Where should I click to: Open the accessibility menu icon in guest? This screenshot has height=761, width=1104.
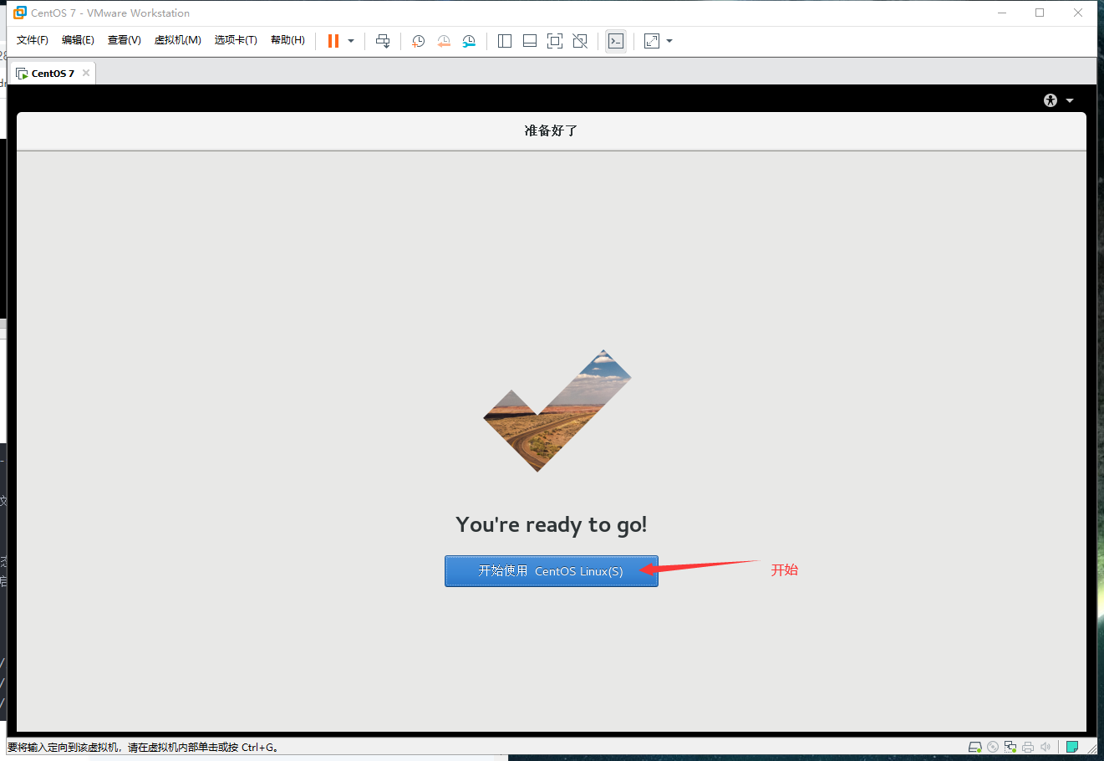click(1051, 100)
